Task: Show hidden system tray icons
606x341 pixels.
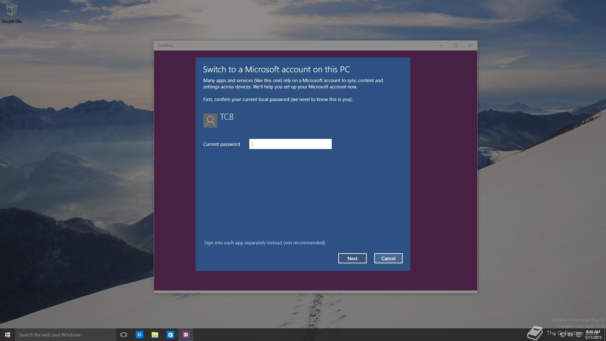Action: pos(555,335)
